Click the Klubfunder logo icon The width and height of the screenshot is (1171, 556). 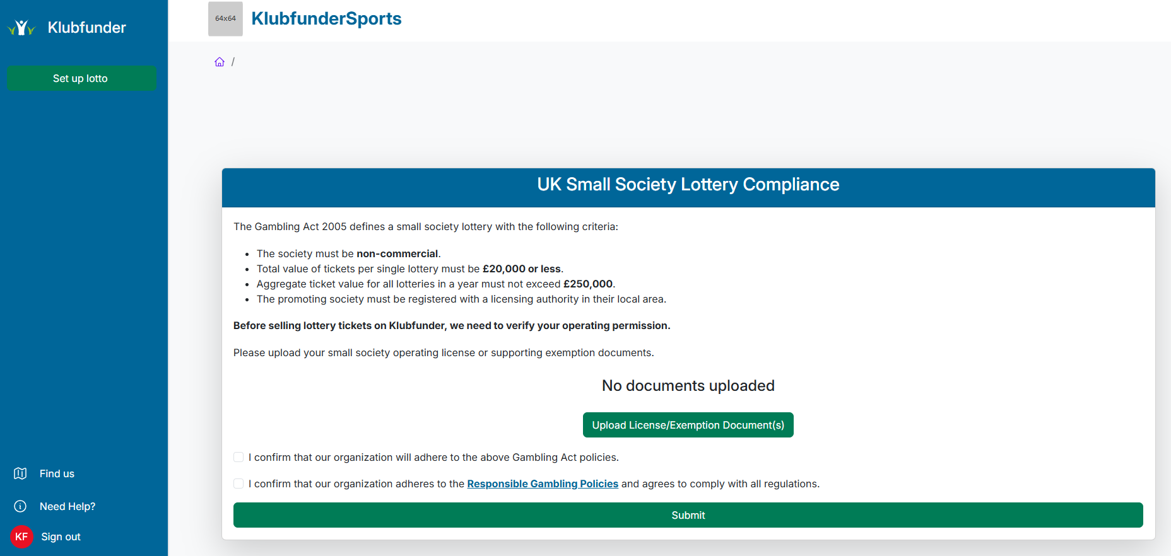[21, 26]
